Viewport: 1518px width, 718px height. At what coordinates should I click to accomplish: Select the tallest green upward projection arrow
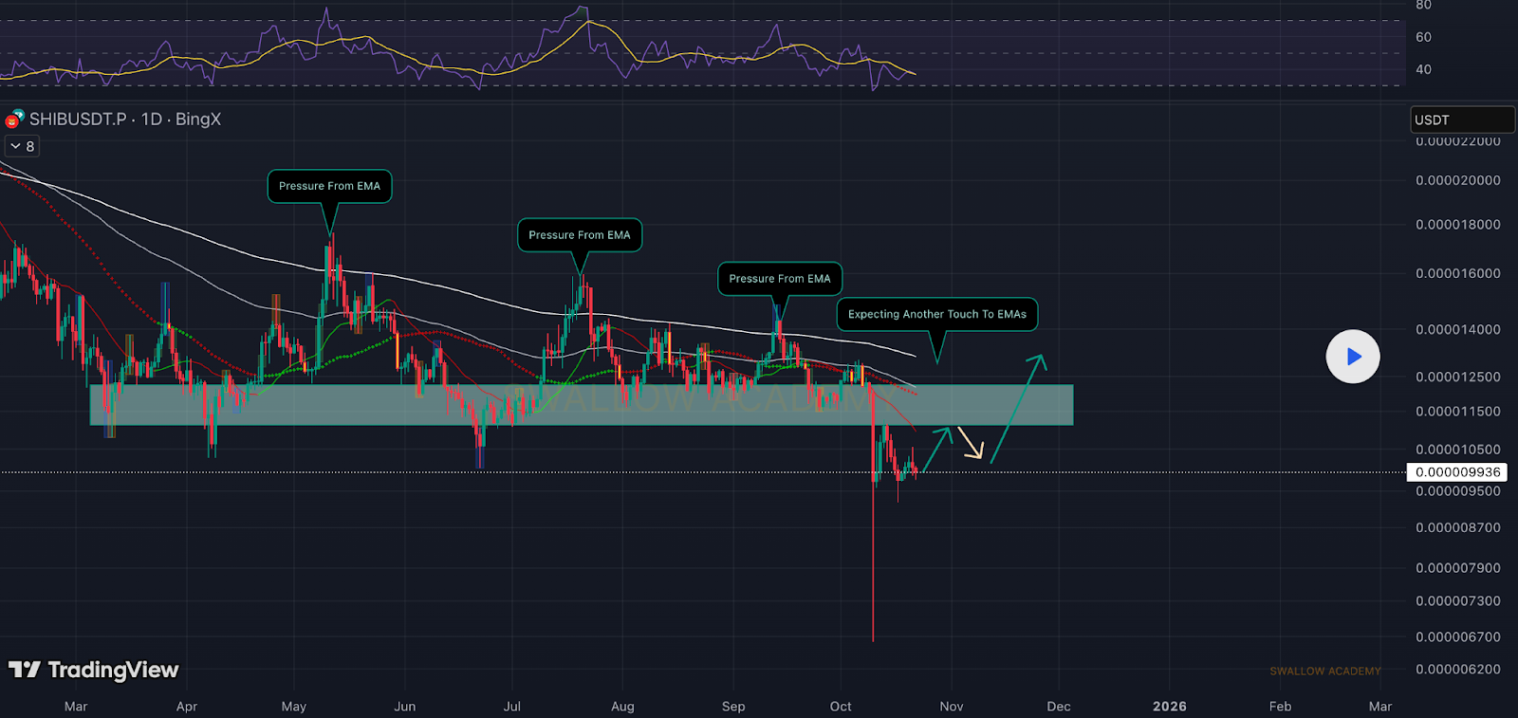point(1018,408)
